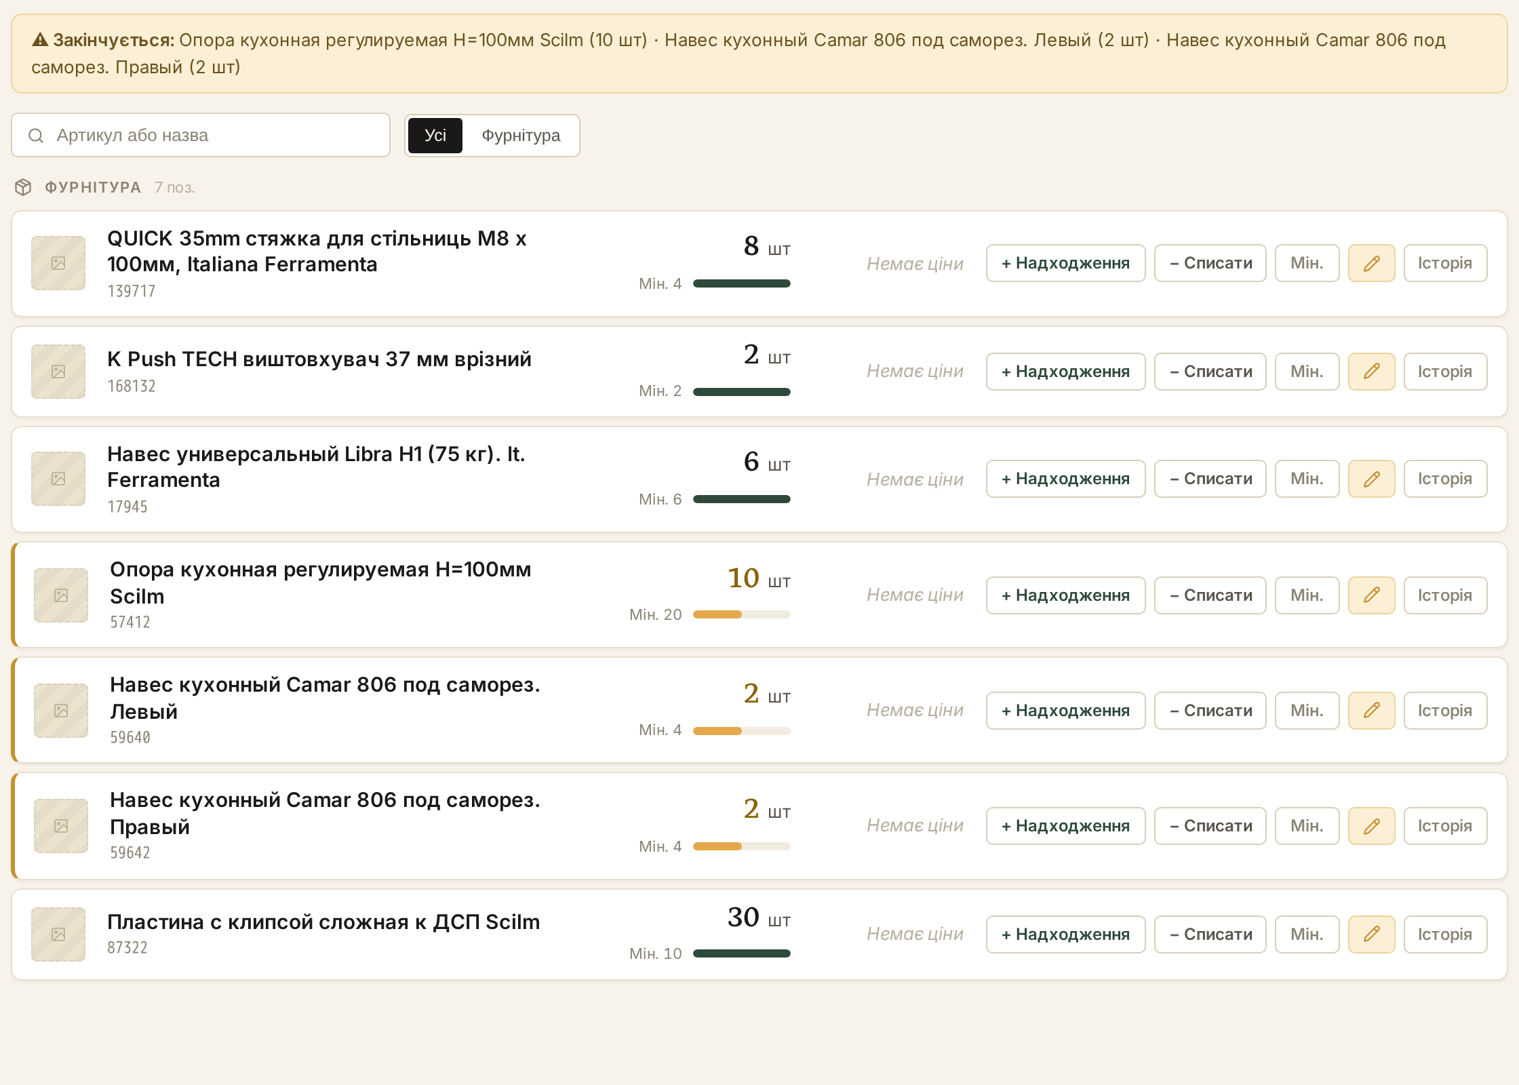Focus the Артикул або назва search field
Viewport: 1519px width, 1085px height.
point(201,135)
